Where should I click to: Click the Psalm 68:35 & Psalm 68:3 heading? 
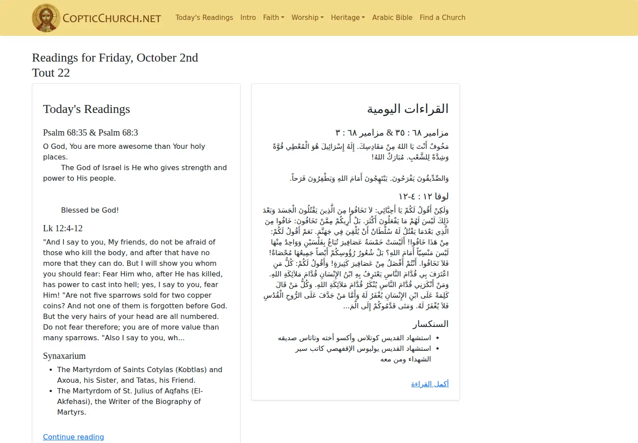pos(90,132)
